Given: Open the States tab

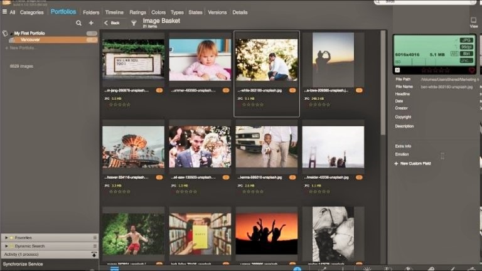Looking at the screenshot, I should pos(195,13).
